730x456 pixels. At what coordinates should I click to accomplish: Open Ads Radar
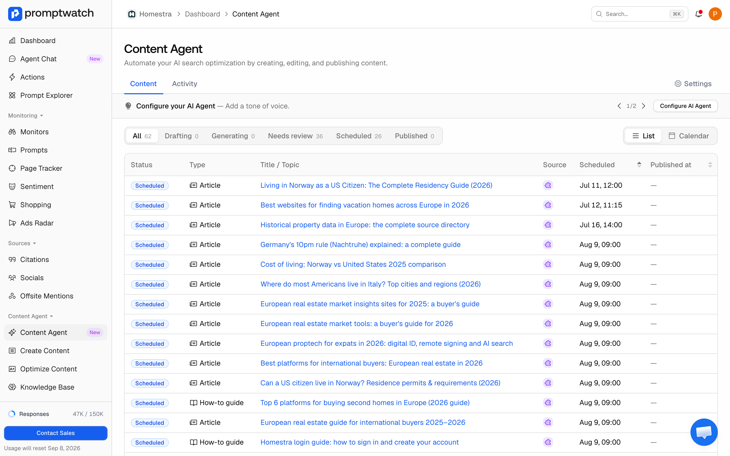click(x=56, y=223)
